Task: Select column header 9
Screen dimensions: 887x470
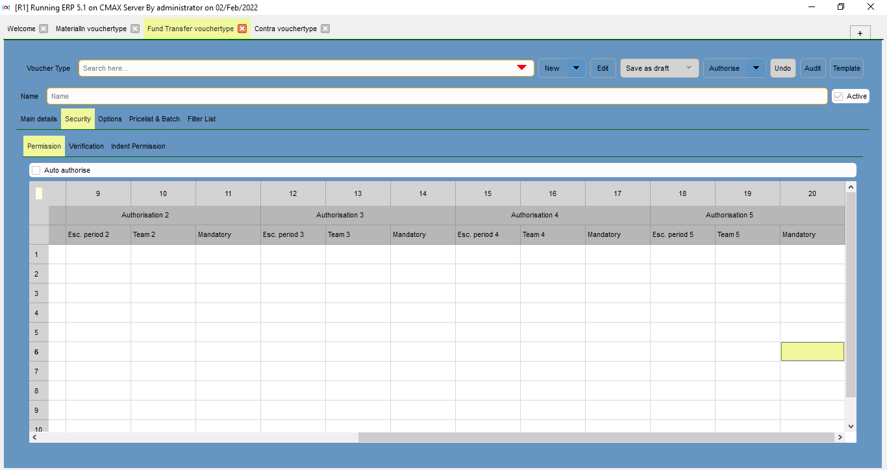Action: tap(98, 193)
